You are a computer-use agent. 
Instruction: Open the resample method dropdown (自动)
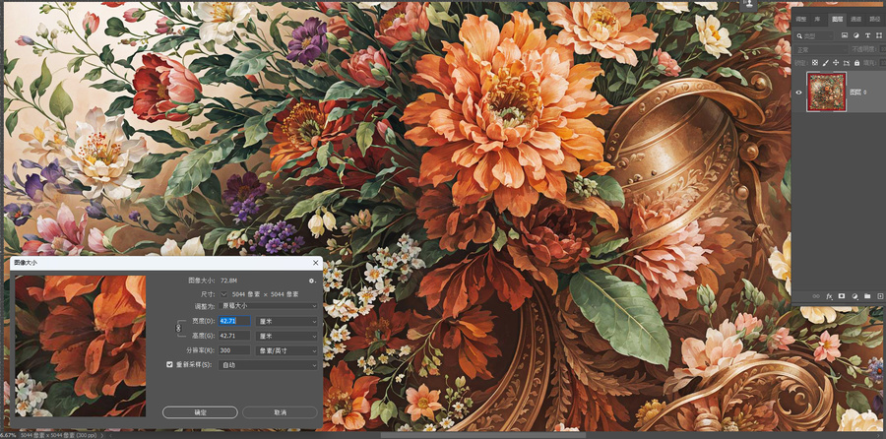[x=268, y=365]
